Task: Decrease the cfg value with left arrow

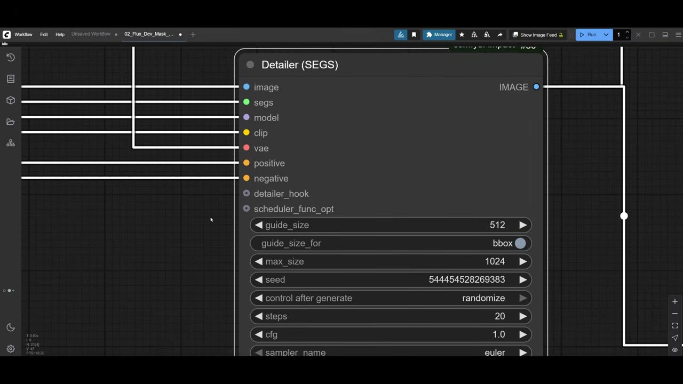Action: pos(259,334)
